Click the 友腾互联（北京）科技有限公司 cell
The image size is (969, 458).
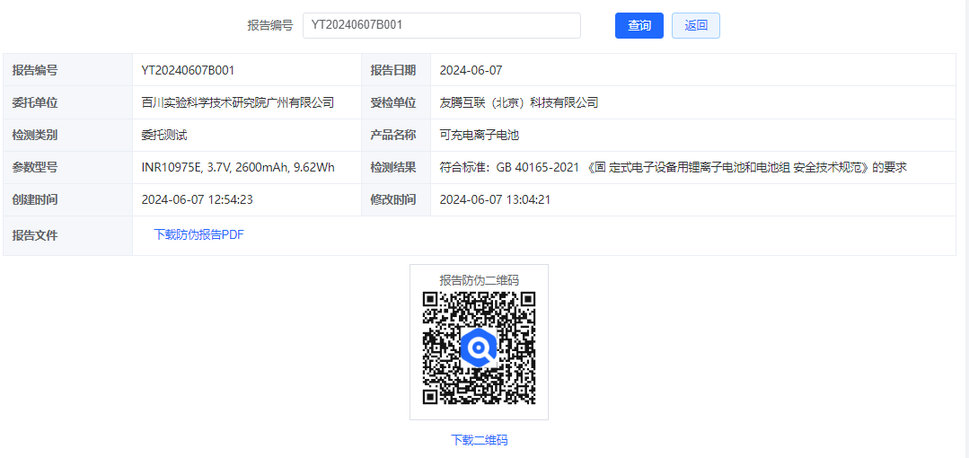pyautogui.click(x=519, y=102)
